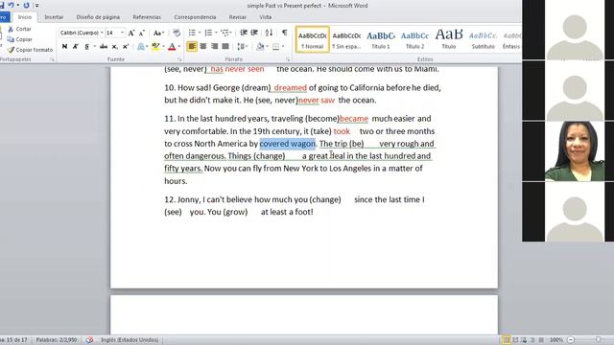
Task: Click the Cortar button
Action: [19, 29]
